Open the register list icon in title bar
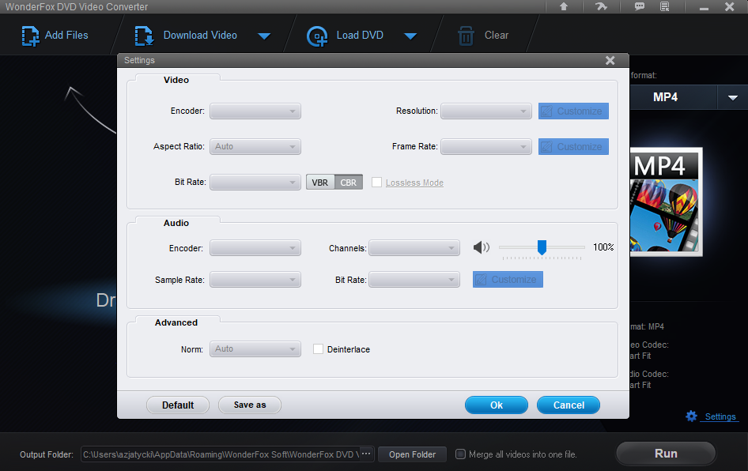The width and height of the screenshot is (748, 471). [664, 6]
